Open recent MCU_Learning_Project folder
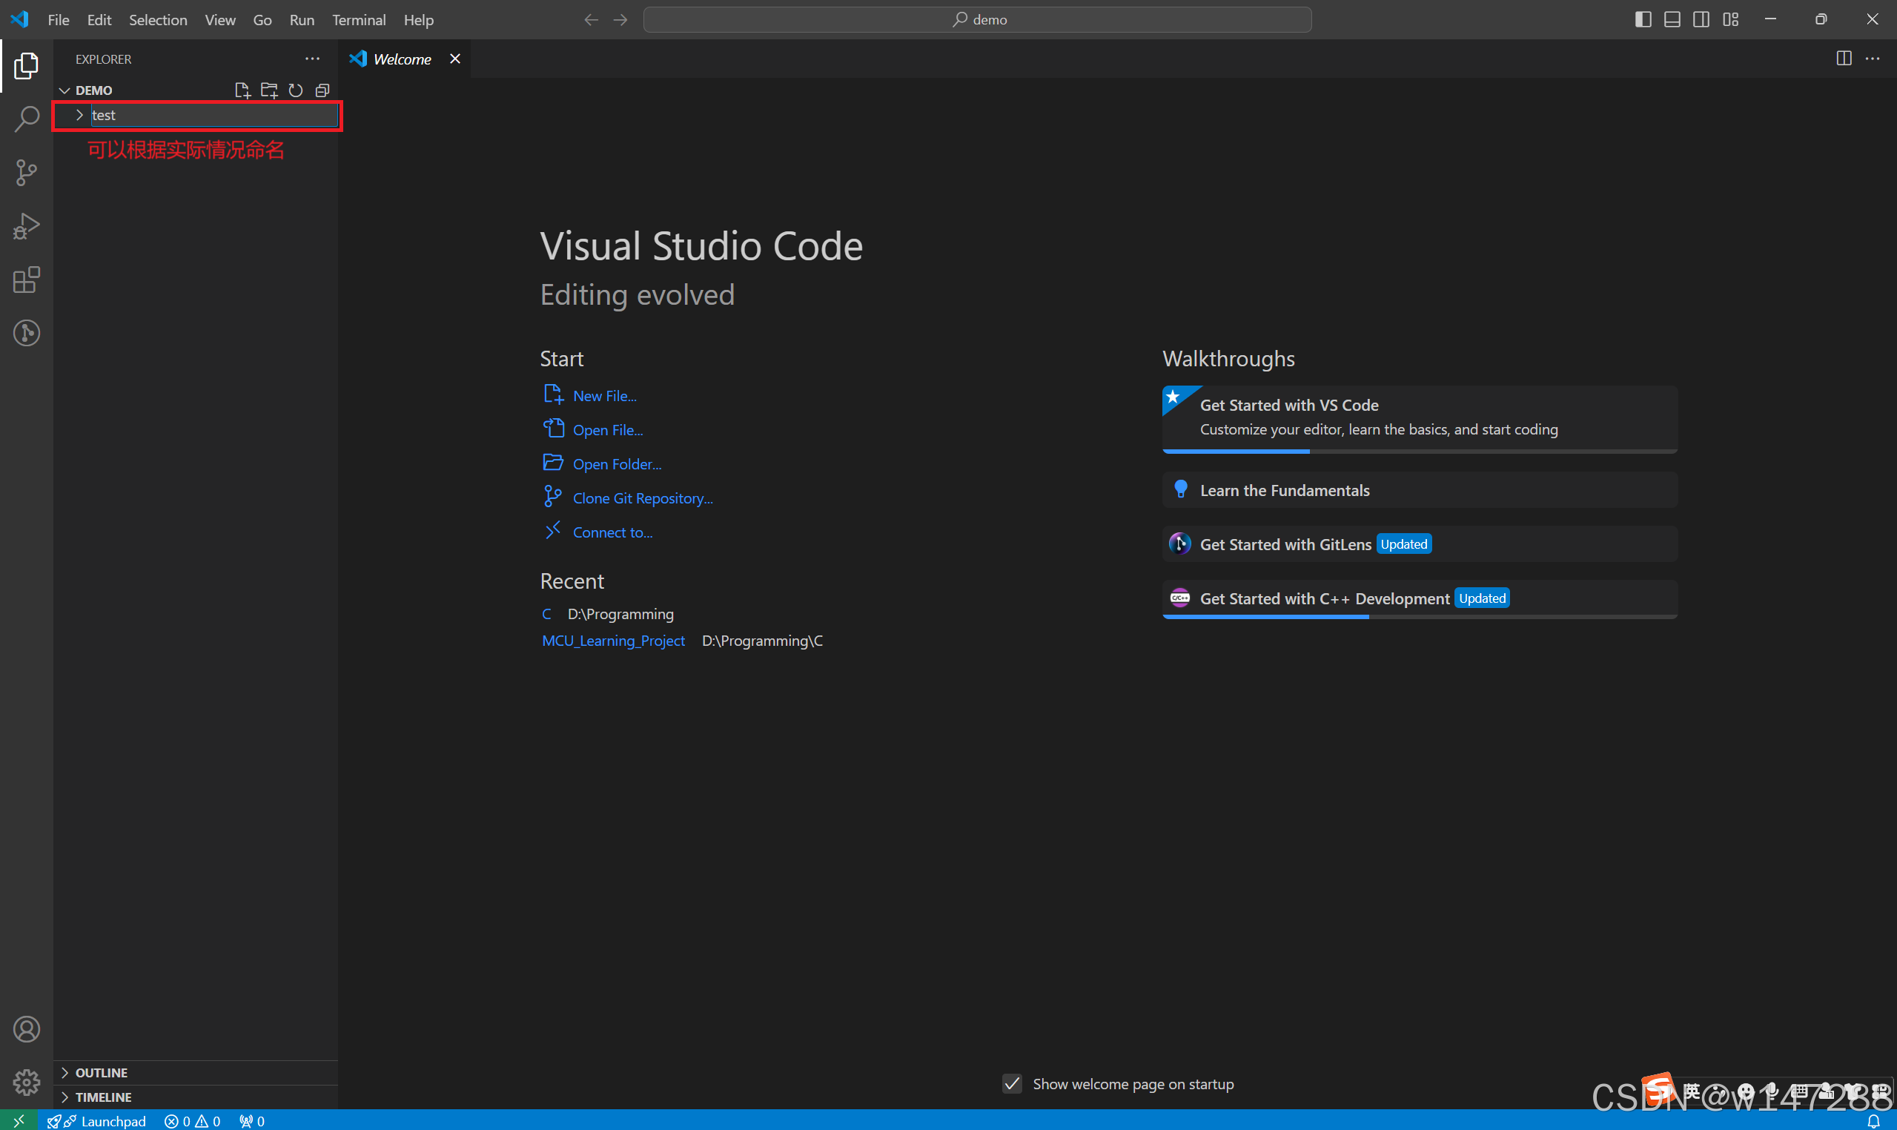The width and height of the screenshot is (1897, 1130). click(x=613, y=641)
